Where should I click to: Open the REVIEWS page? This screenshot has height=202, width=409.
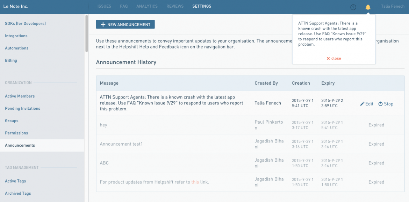click(175, 6)
